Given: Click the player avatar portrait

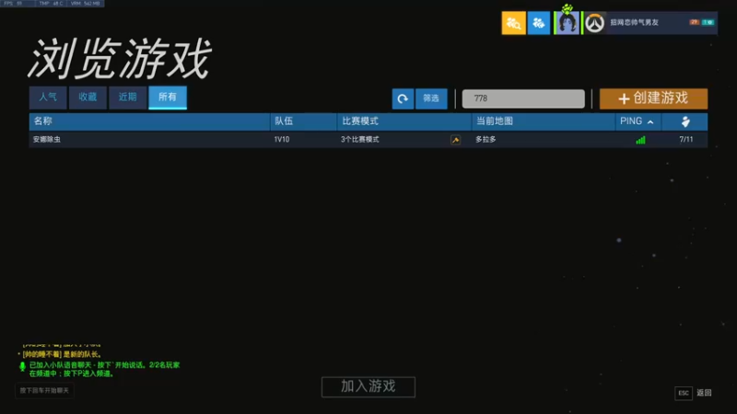Looking at the screenshot, I should (x=567, y=22).
